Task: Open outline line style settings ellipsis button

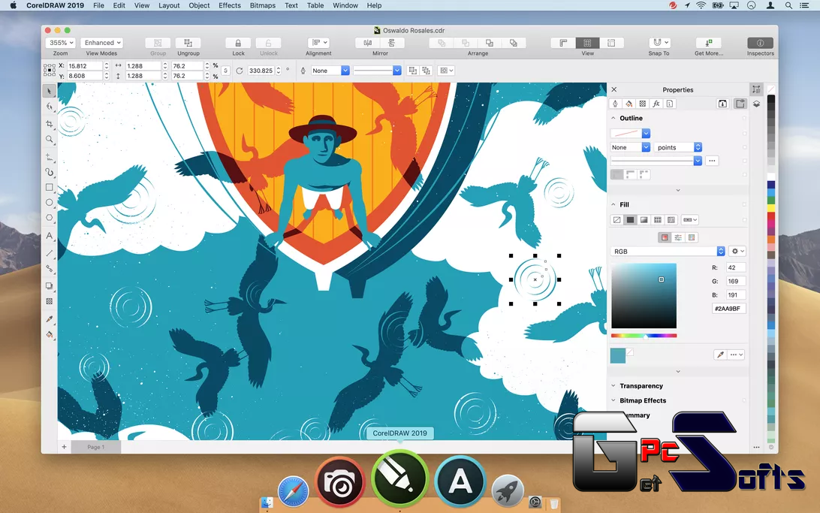Action: [x=712, y=161]
